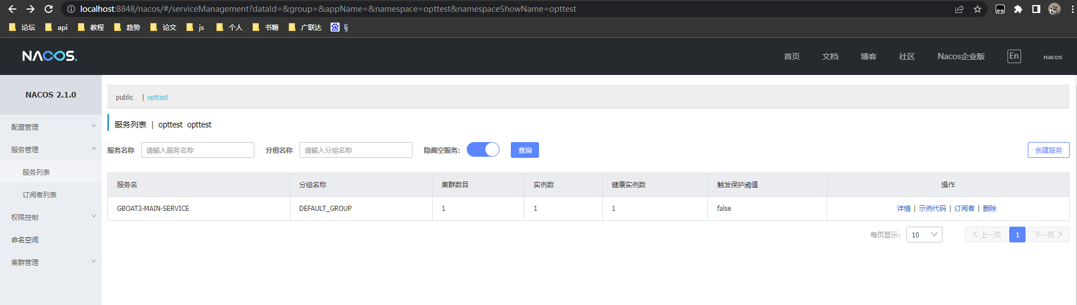1077x305 pixels.
Task: Open site information icon in address bar
Action: pyautogui.click(x=71, y=9)
